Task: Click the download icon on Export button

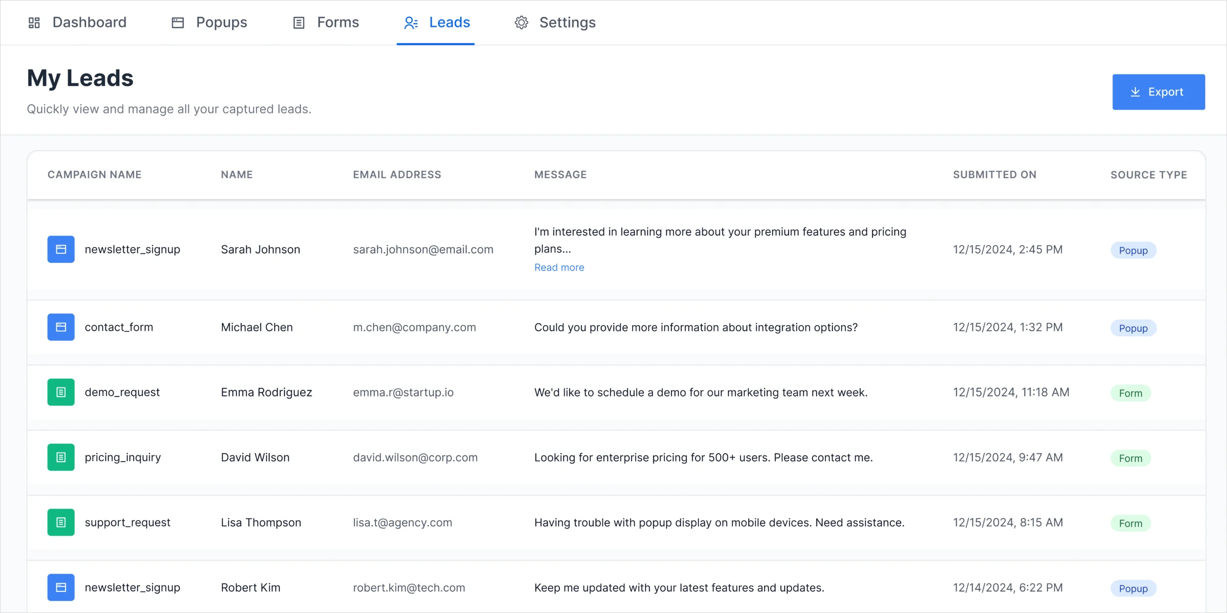Action: (x=1135, y=92)
